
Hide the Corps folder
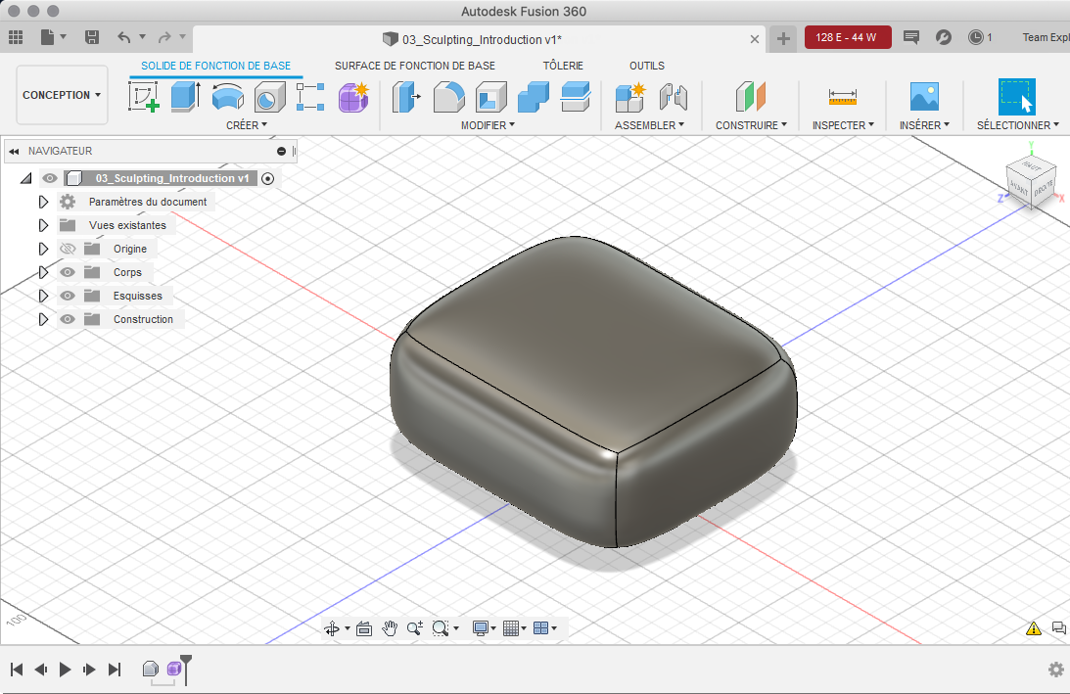pos(67,271)
